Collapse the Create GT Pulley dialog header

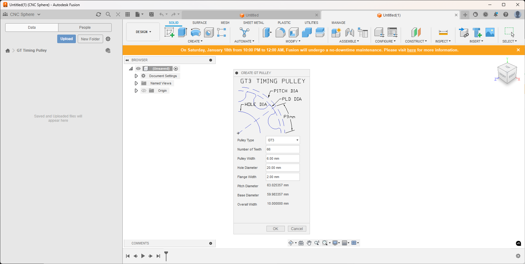237,73
